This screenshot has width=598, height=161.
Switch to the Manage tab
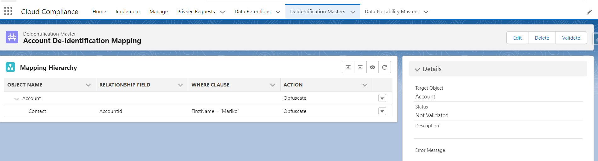159,12
